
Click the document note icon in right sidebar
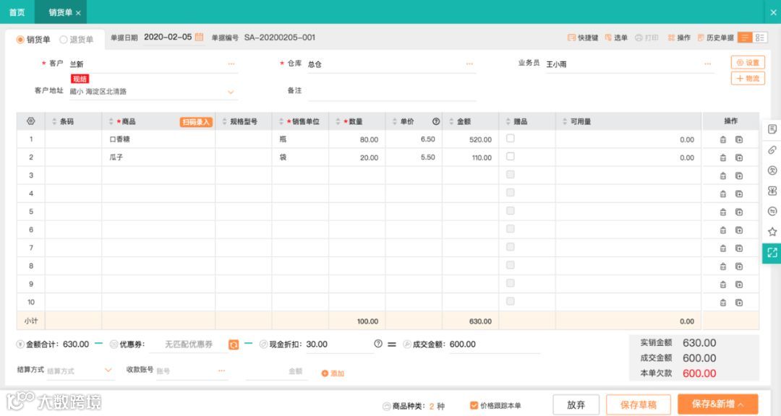click(772, 129)
